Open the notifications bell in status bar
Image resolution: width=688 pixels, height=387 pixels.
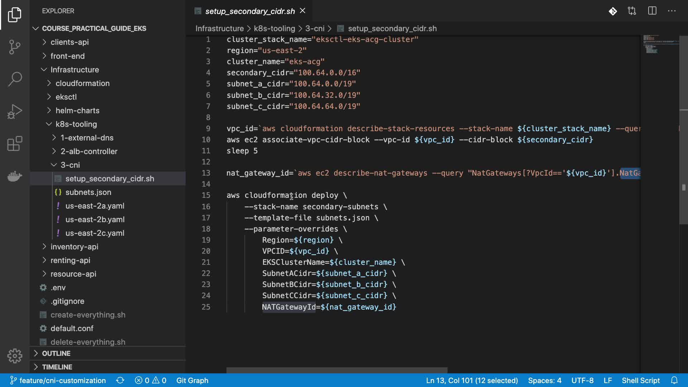[x=674, y=380]
